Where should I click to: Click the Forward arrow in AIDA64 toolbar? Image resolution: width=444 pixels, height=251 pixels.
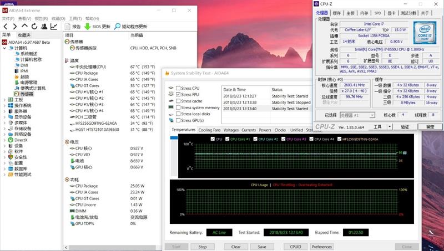pyautogui.click(x=15, y=27)
